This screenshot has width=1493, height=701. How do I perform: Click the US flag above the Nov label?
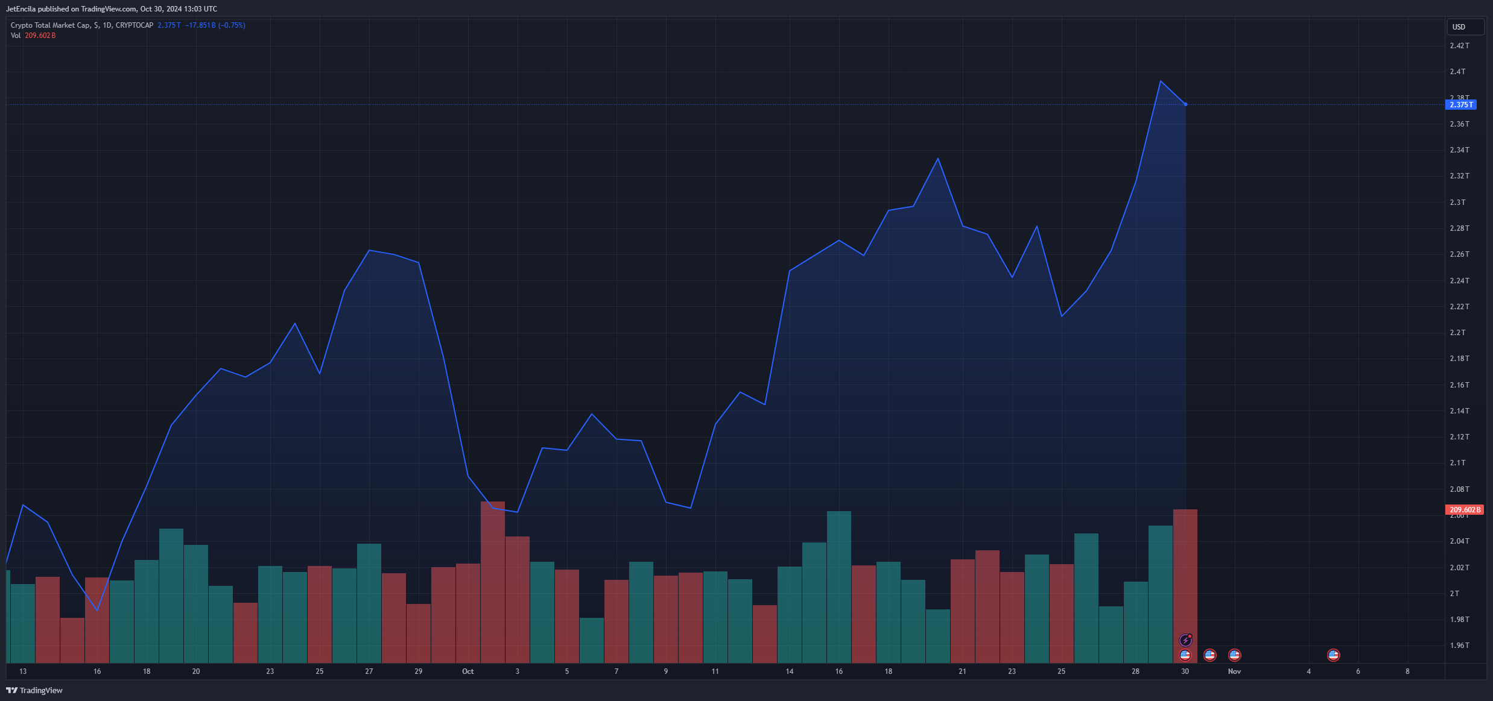1235,655
